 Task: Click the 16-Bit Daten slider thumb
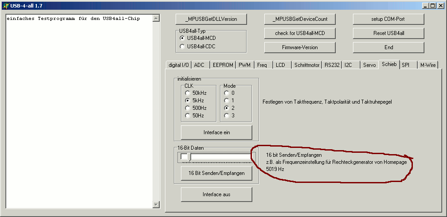(189, 157)
